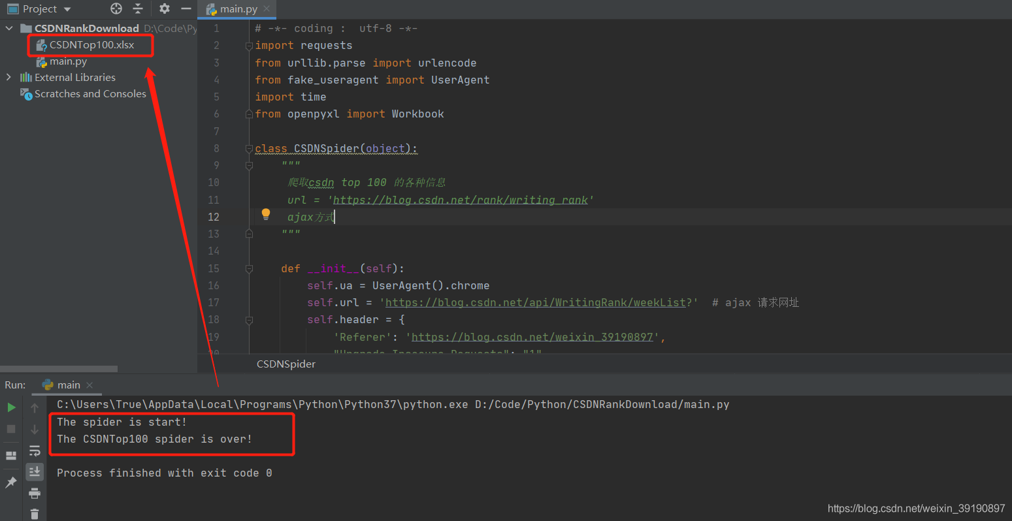The image size is (1012, 521).
Task: Click line number 12 in the gutter
Action: pos(214,217)
